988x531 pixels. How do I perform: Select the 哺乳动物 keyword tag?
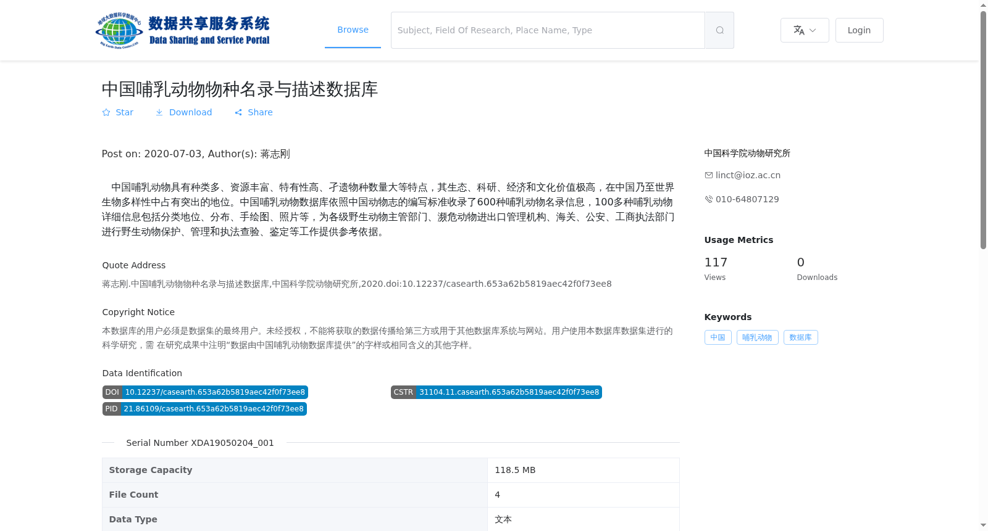pos(757,337)
